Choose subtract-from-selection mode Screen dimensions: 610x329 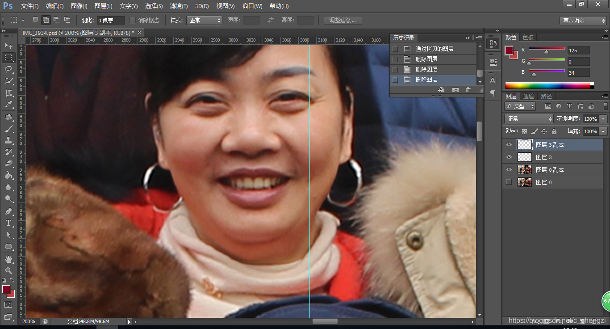(56, 20)
